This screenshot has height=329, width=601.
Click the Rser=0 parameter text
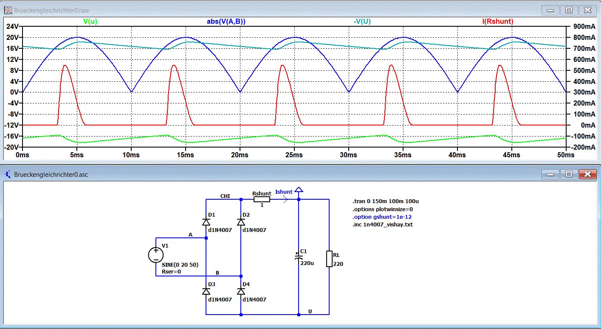click(x=171, y=271)
